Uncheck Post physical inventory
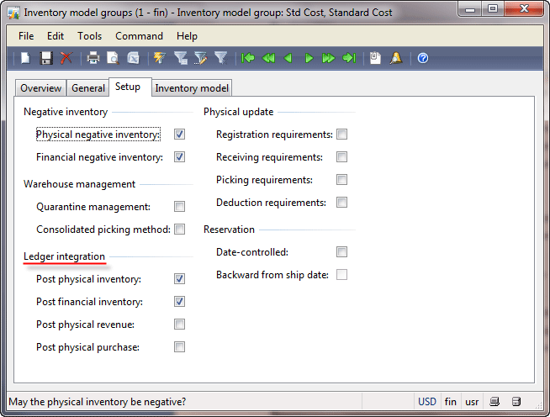This screenshot has height=417, width=550. coord(179,279)
